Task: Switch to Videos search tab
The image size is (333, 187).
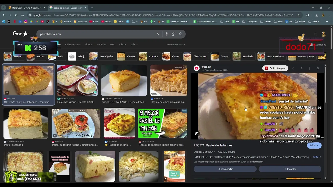Action: [88, 45]
